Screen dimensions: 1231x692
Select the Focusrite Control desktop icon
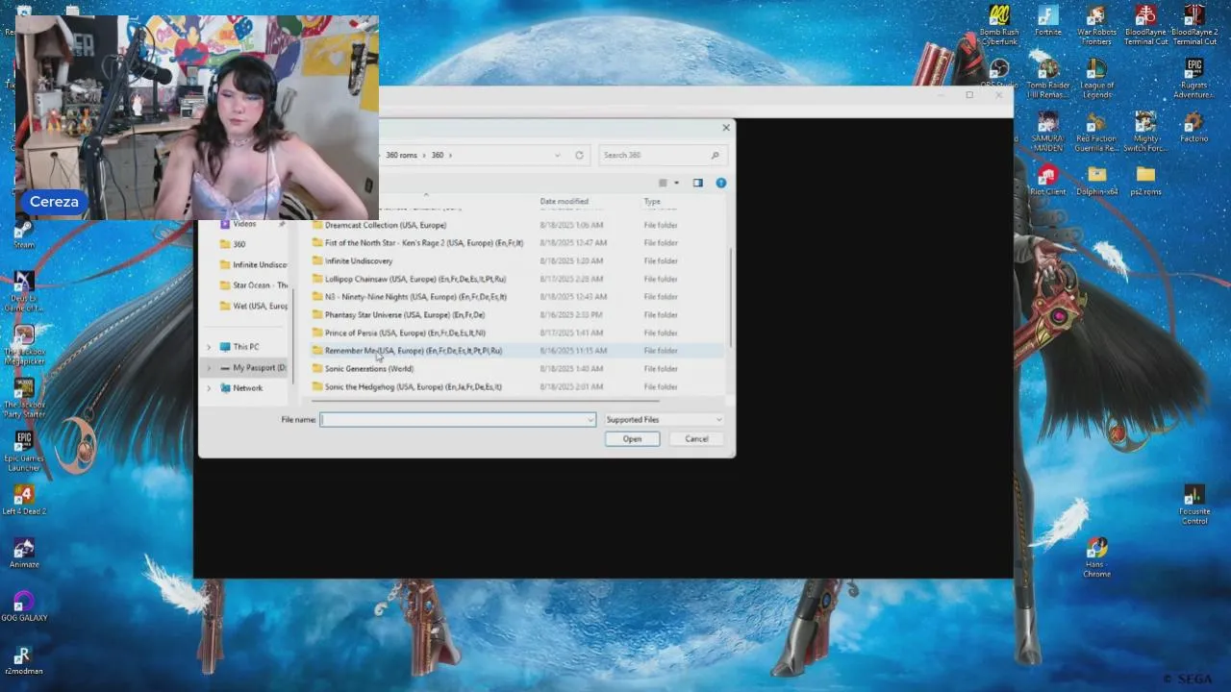click(x=1194, y=504)
